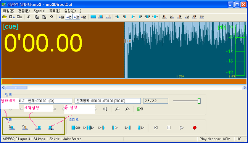Screen dimensions: 248x143
Task: Click the scissors Cut icon in toolbar
Action: click(x=29, y=17)
